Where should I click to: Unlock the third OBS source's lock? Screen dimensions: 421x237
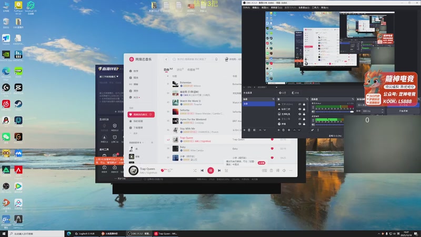click(304, 114)
